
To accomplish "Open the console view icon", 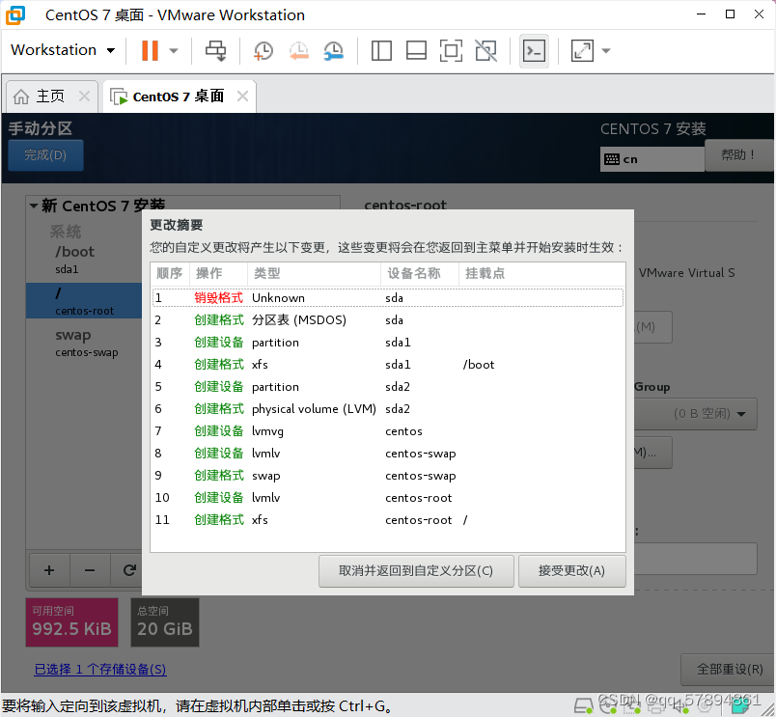I will point(534,50).
